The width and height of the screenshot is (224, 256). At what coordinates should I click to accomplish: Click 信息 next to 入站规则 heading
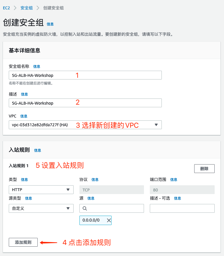(37, 151)
